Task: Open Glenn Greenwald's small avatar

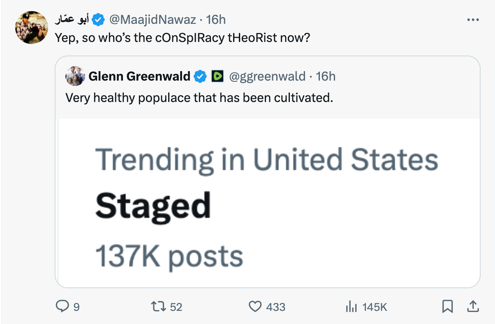Action: (75, 76)
